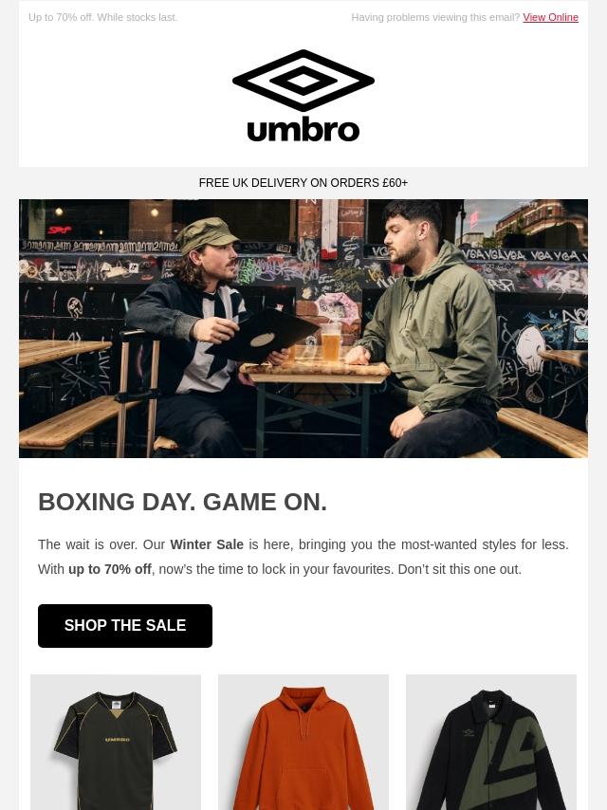Click the bold Winter Sale text
The image size is (607, 810).
[x=207, y=544]
